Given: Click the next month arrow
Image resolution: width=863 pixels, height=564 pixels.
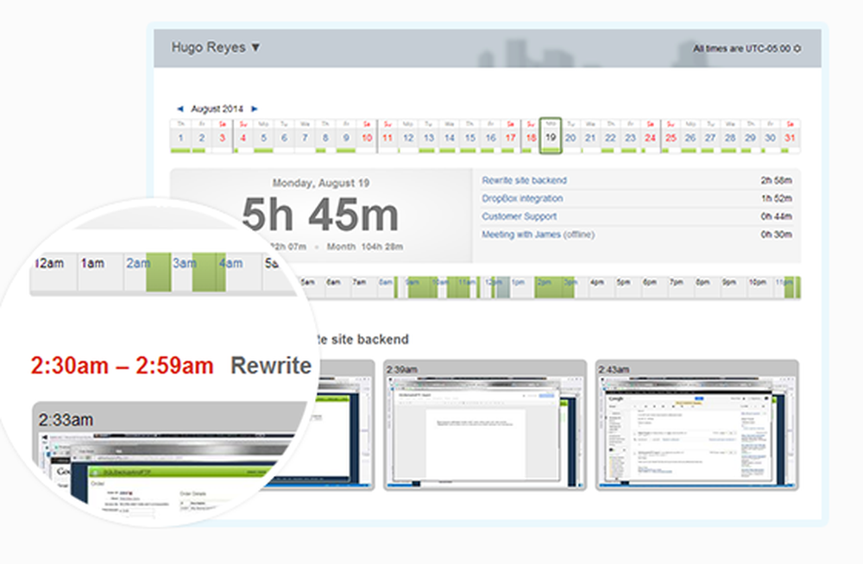Looking at the screenshot, I should tap(255, 110).
